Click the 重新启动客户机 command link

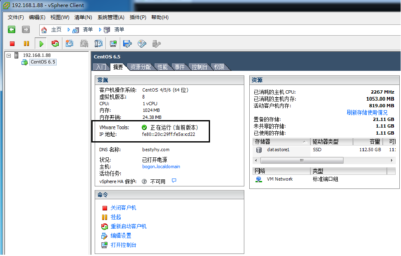pos(129,226)
